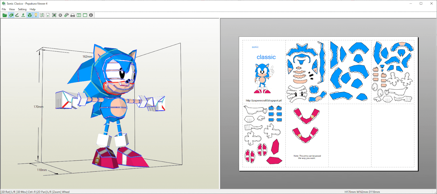The width and height of the screenshot is (437, 194).
Task: Print the pattern with printer icon
Action: pos(73,15)
